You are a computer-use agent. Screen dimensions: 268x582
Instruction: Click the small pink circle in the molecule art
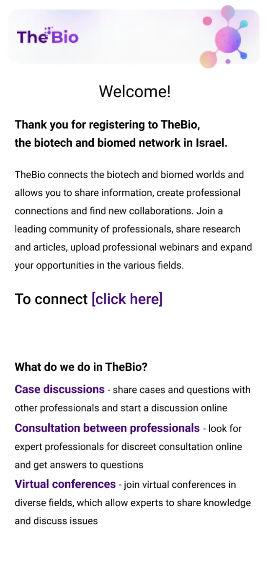pyautogui.click(x=207, y=21)
